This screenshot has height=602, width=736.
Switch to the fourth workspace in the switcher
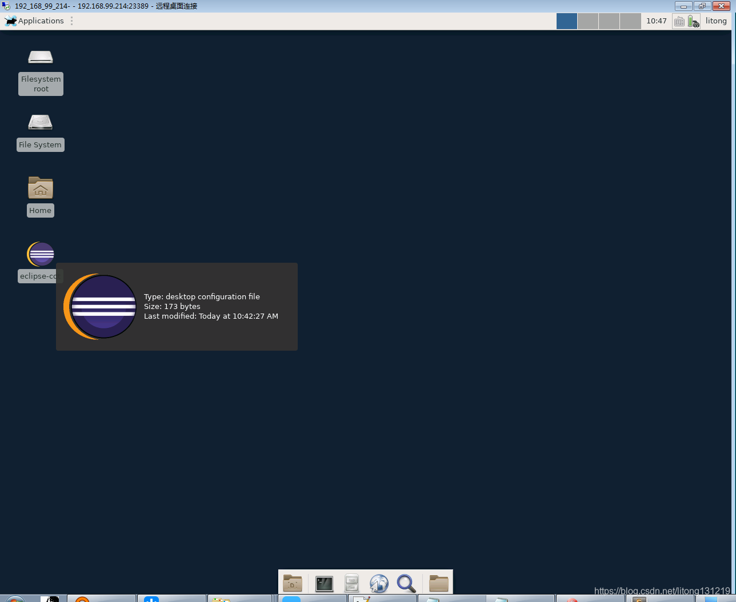630,21
